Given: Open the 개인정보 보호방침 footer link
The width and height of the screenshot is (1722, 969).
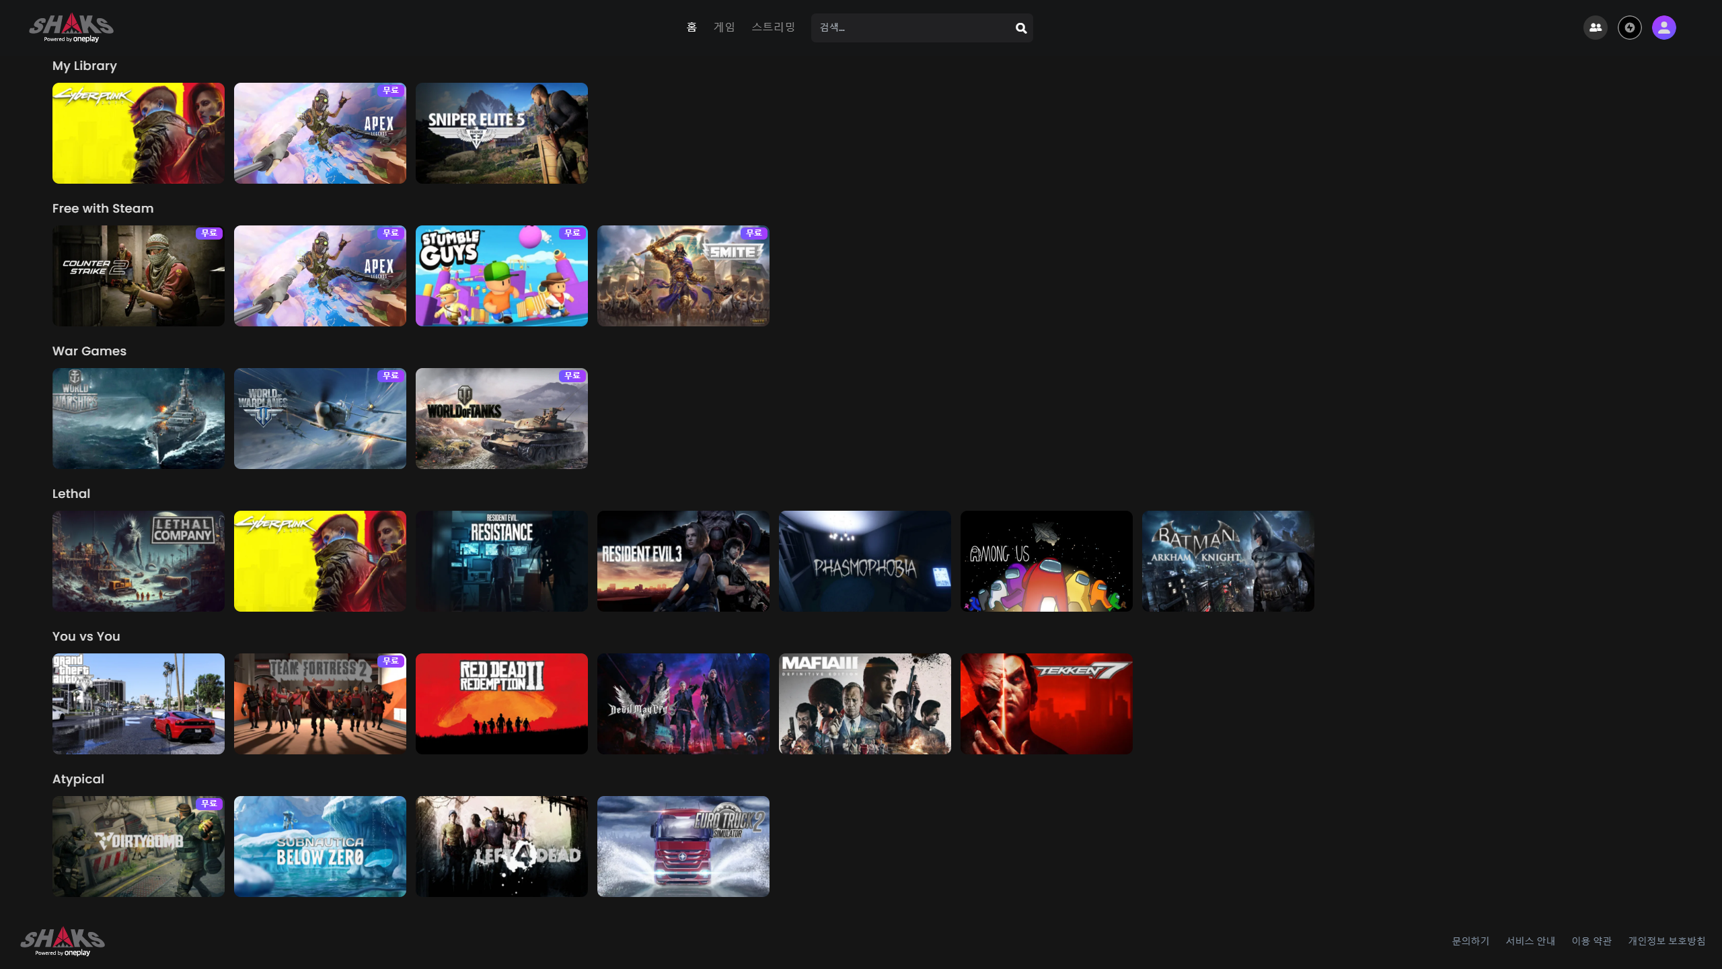Looking at the screenshot, I should point(1666,941).
